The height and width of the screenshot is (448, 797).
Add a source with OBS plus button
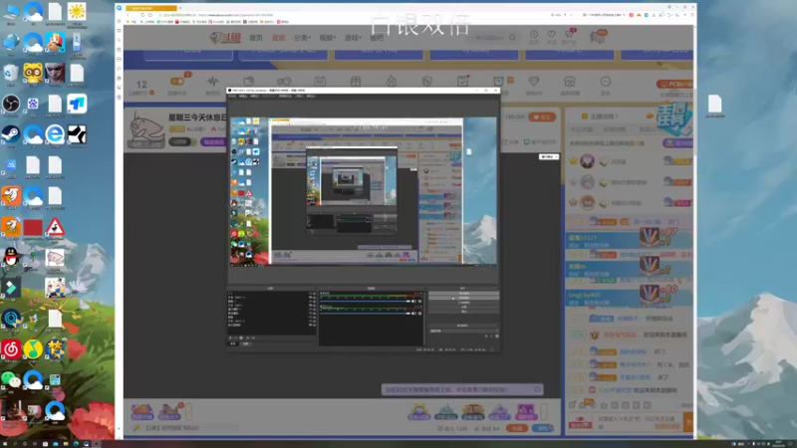pos(230,337)
